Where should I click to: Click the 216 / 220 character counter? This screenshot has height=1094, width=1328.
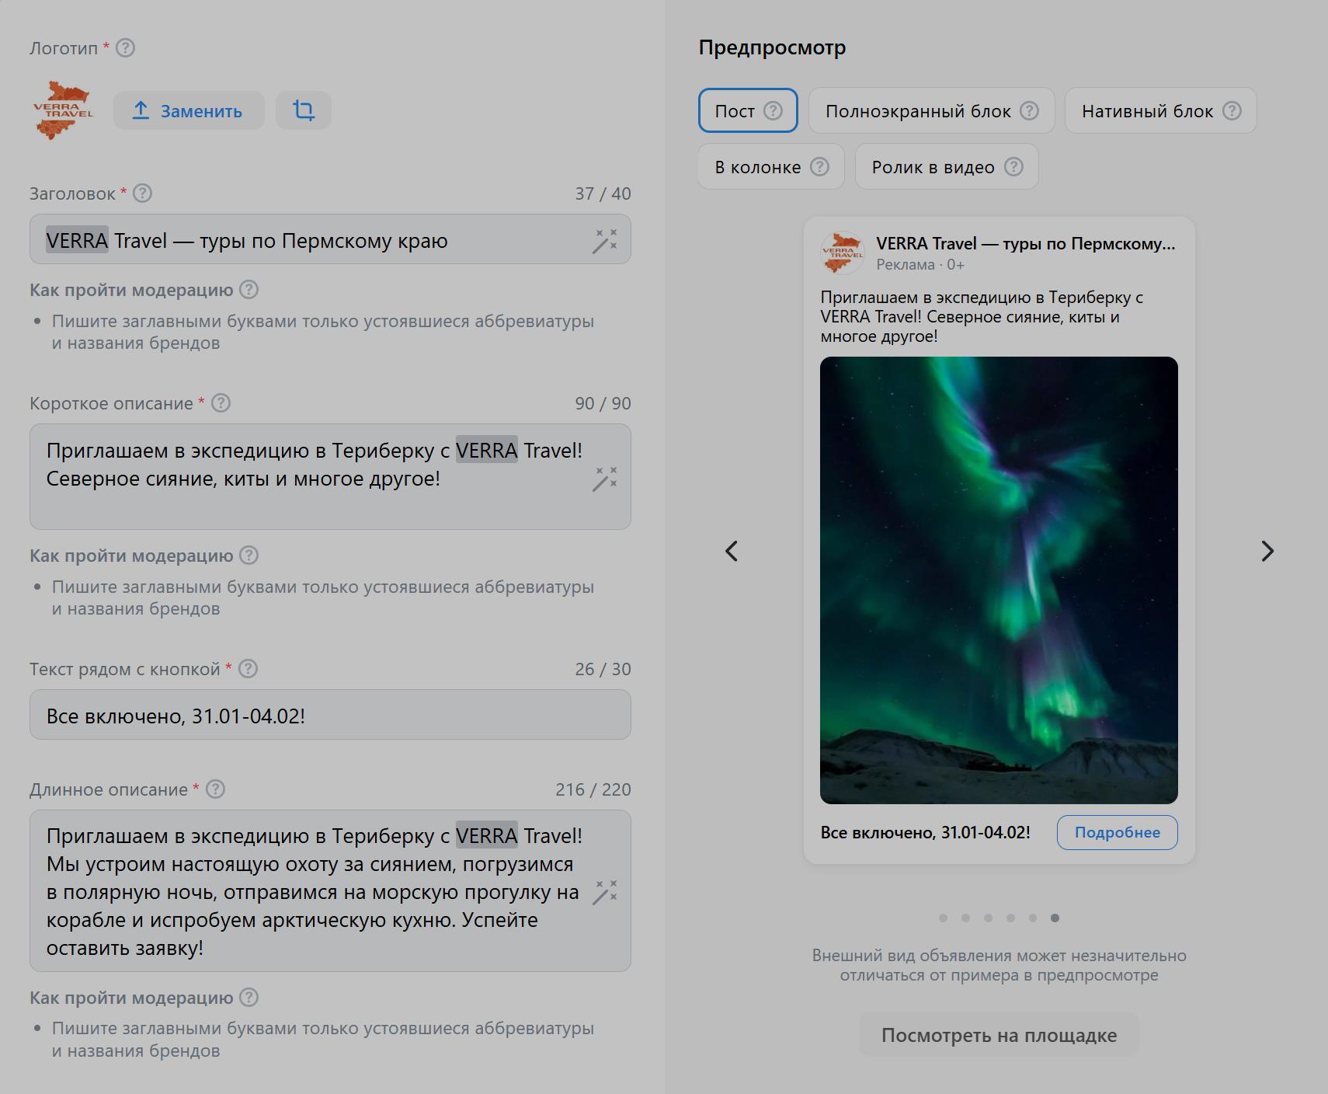[x=593, y=789]
